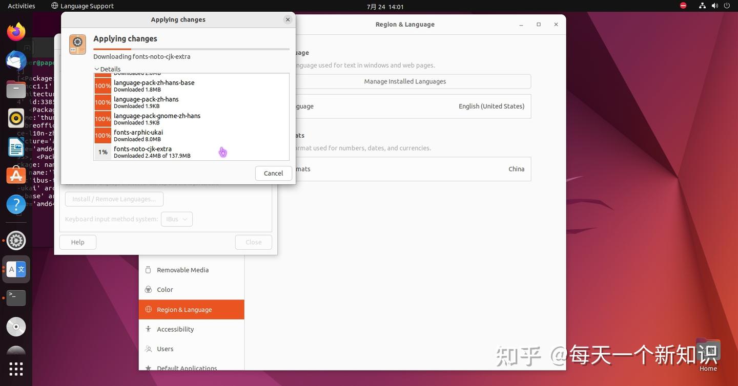Viewport: 738px width, 386px height.
Task: Launch Rhythmbox music player from the dock
Action: coord(15,118)
